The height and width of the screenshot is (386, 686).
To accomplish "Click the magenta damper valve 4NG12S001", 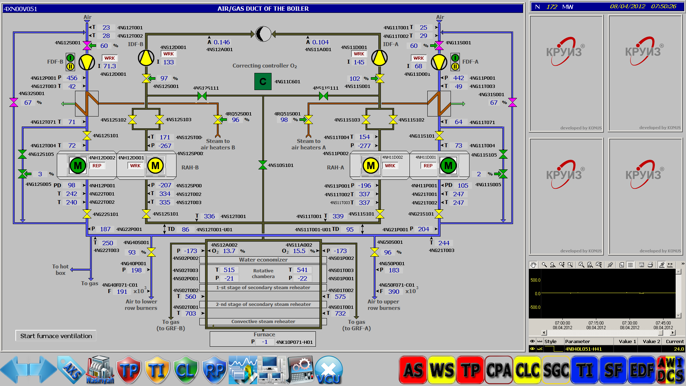I will [87, 45].
